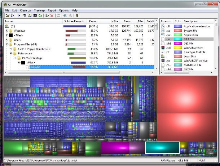Click the blue .dll color swatch
The height and width of the screenshot is (166, 220).
pos(178,26)
